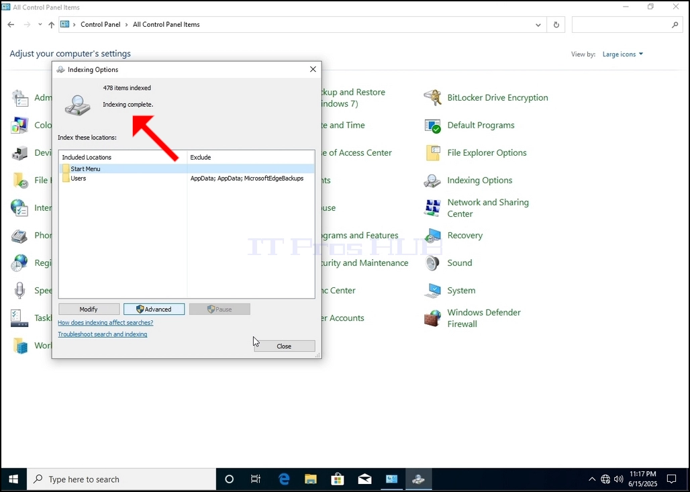Screen dimensions: 690x492
Task: Click Devices and Printers icon
Action: click(x=20, y=153)
